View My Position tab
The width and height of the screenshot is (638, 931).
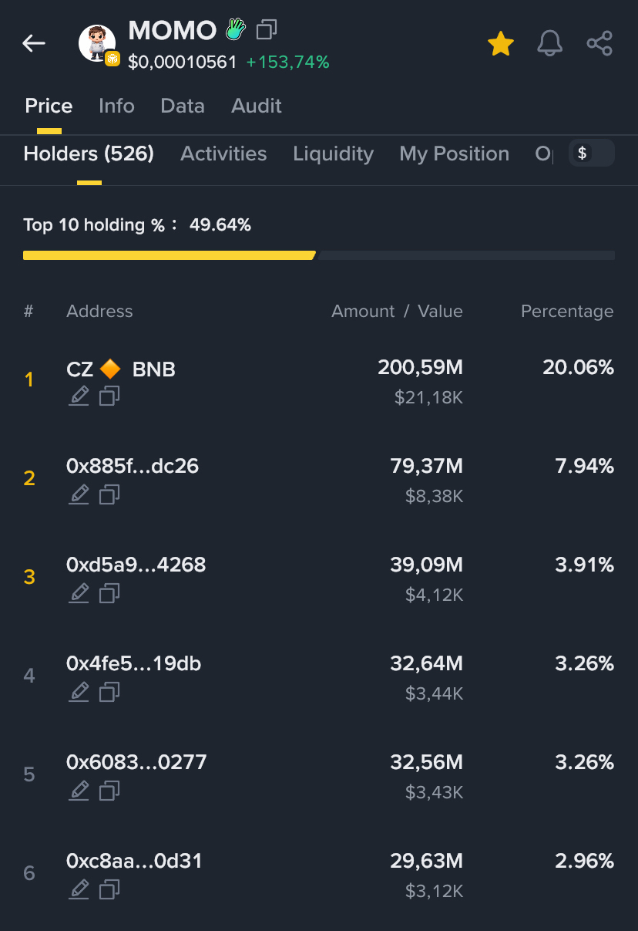point(454,153)
